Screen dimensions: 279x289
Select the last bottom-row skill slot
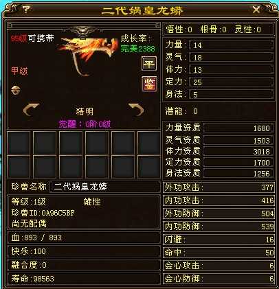(x=149, y=166)
